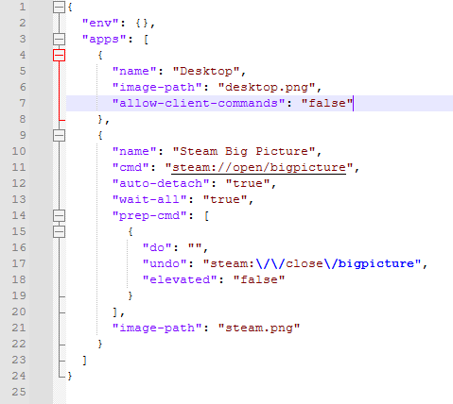Click the "cmd" key text

point(131,167)
